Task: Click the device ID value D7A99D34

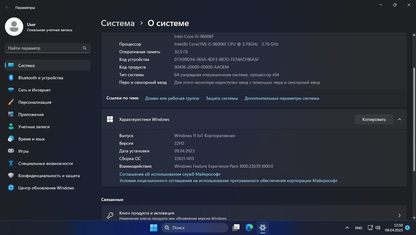Action: pyautogui.click(x=217, y=59)
